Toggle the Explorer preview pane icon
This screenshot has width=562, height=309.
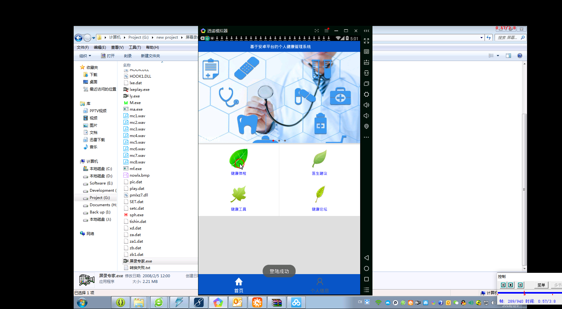[x=508, y=56]
